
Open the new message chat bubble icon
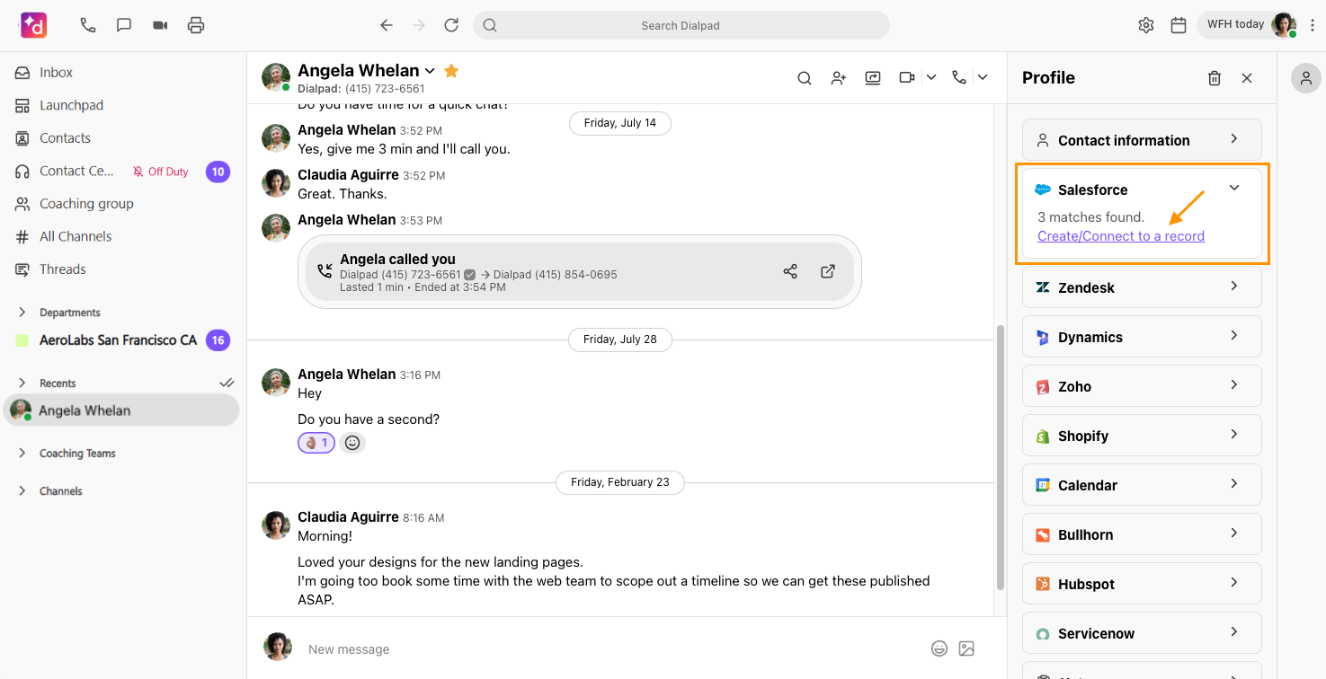[124, 25]
